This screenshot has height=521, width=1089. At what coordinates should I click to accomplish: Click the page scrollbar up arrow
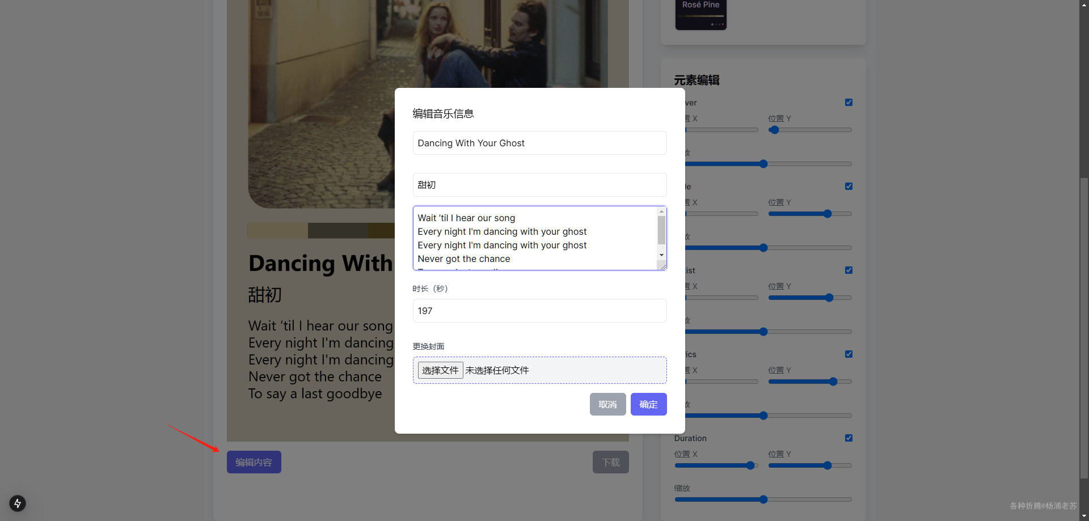1084,5
